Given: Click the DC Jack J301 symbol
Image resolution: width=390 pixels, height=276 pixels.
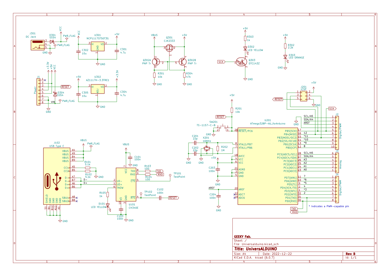Looking at the screenshot, I should coord(37,45).
